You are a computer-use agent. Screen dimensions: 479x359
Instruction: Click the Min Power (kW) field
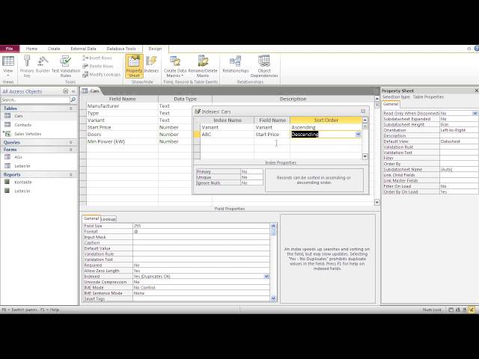122,141
